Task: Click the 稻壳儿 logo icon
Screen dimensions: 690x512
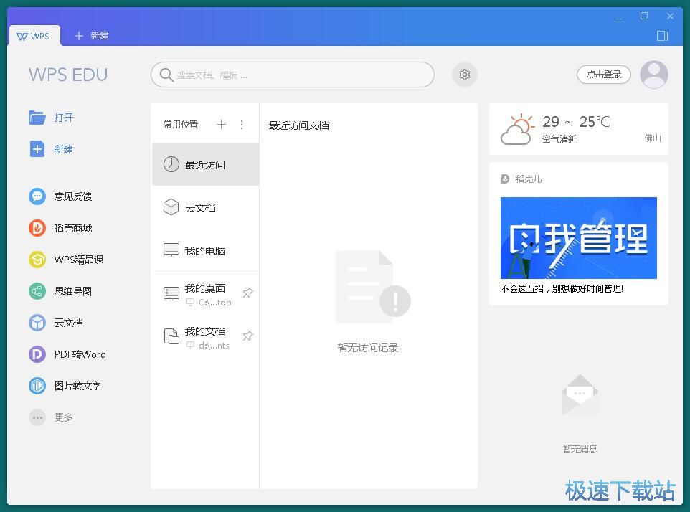Action: 505,179
